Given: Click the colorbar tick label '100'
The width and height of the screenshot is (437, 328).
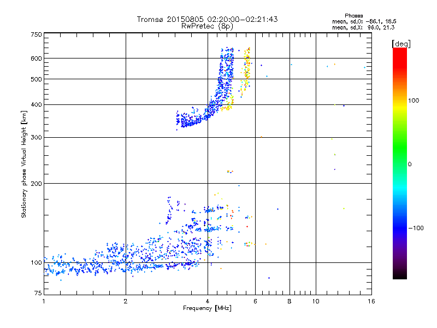Looking at the screenshot, I should pos(414,101).
